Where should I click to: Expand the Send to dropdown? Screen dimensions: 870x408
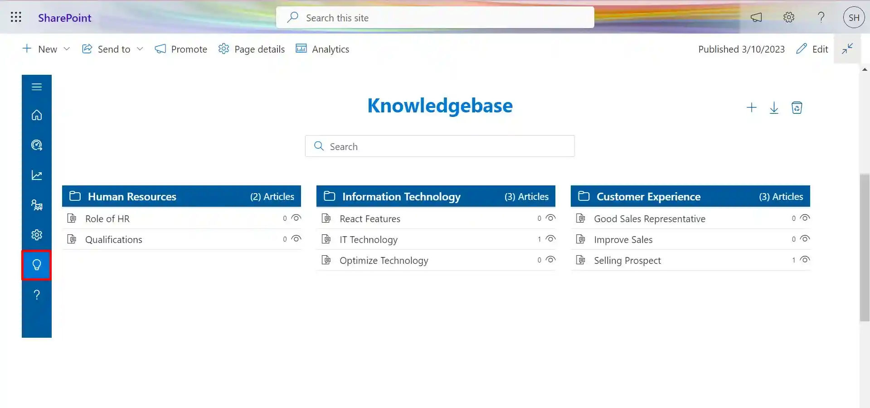(x=140, y=49)
